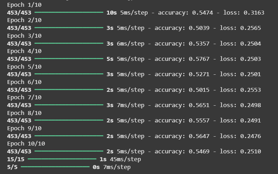Click the progress bar beside 3s 7ms/step
Image resolution: width=278 pixels, height=174 pixels.
tap(69, 105)
